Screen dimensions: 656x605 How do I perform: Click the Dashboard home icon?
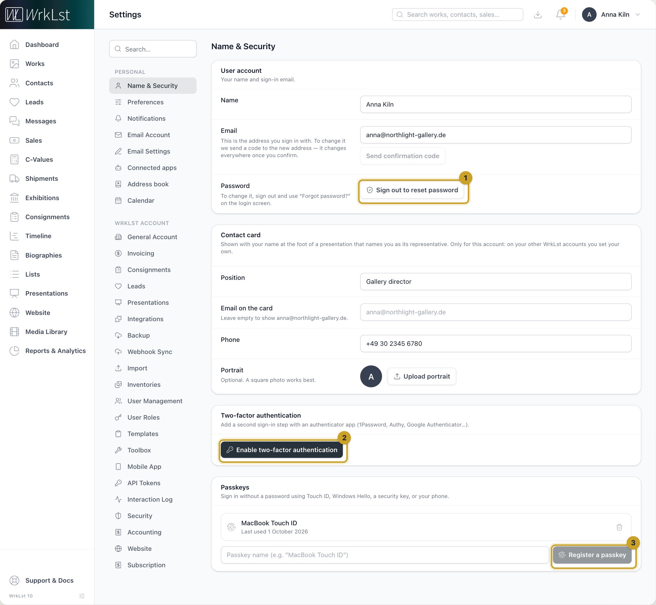14,45
